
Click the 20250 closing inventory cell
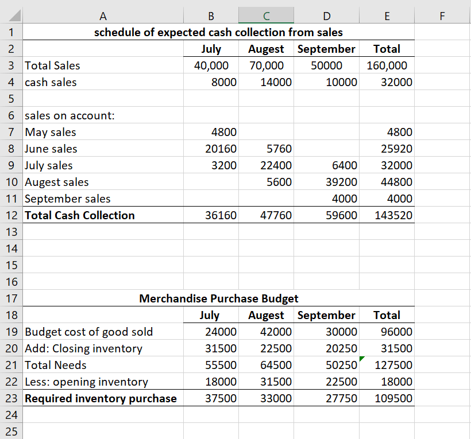(326, 348)
